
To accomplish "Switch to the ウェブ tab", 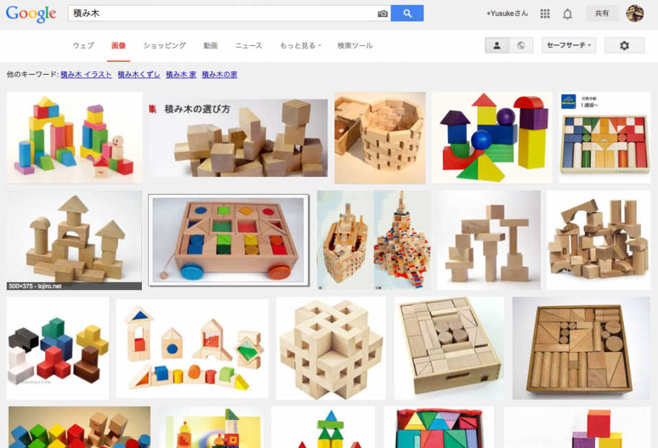I will (x=83, y=45).
